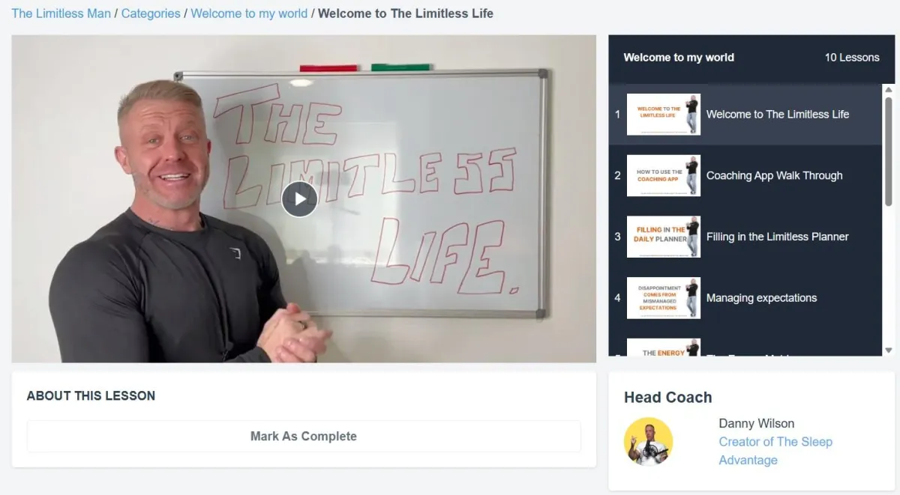Select the Managing expectations lesson
Viewport: 900px width, 495px height.
[745, 298]
